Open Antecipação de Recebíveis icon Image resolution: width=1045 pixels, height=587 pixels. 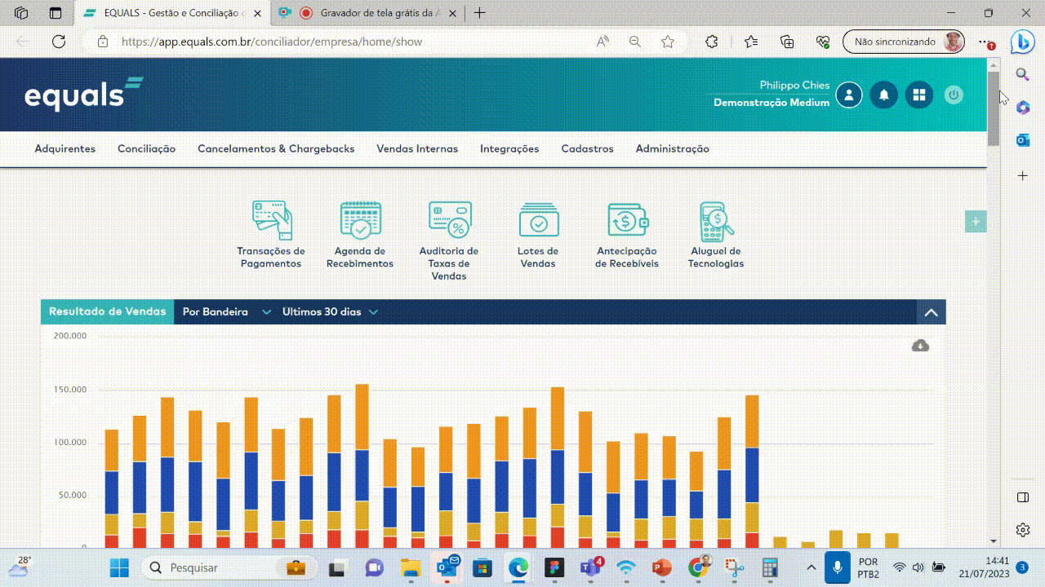627,220
